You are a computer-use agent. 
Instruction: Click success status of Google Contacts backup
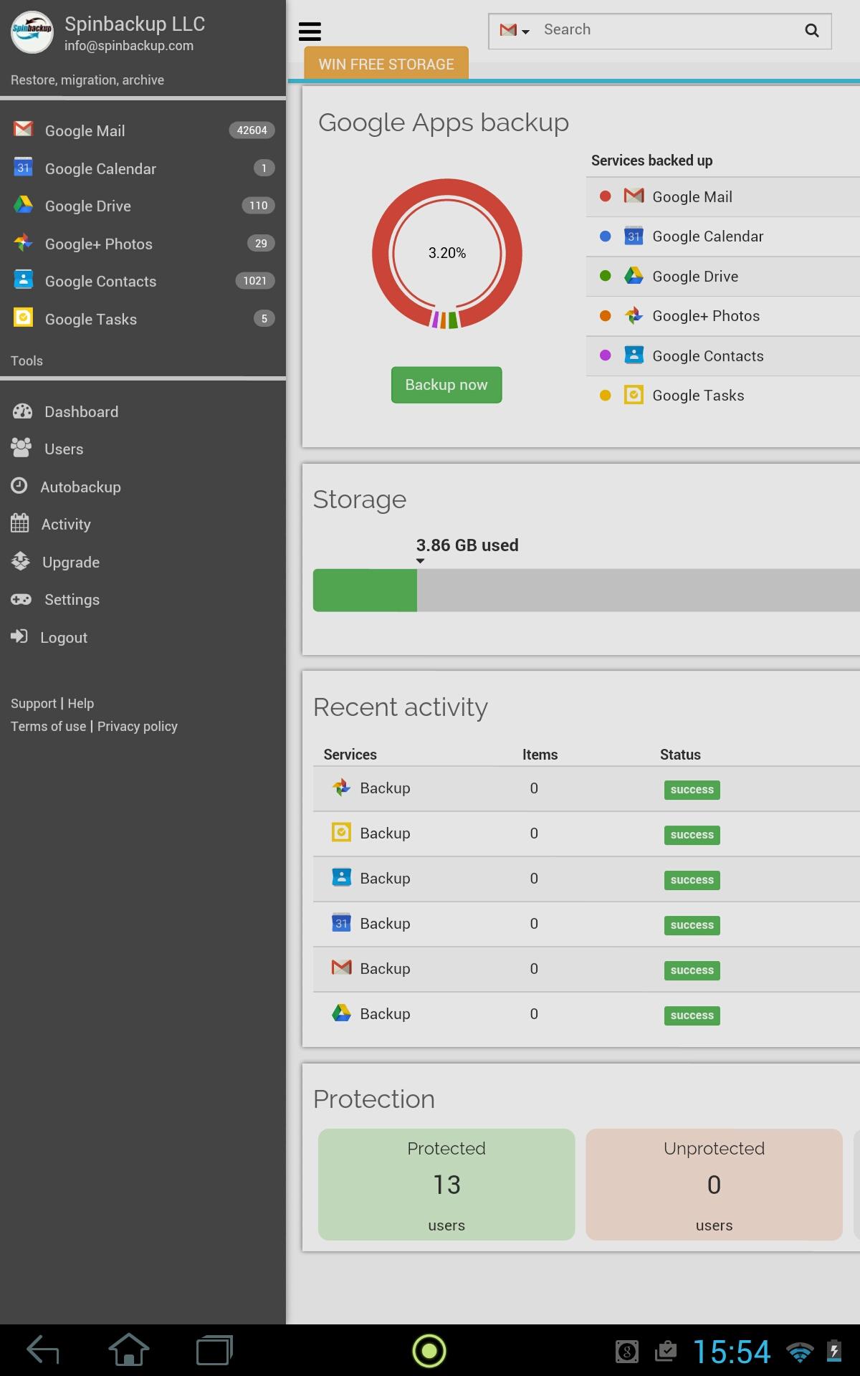[692, 880]
